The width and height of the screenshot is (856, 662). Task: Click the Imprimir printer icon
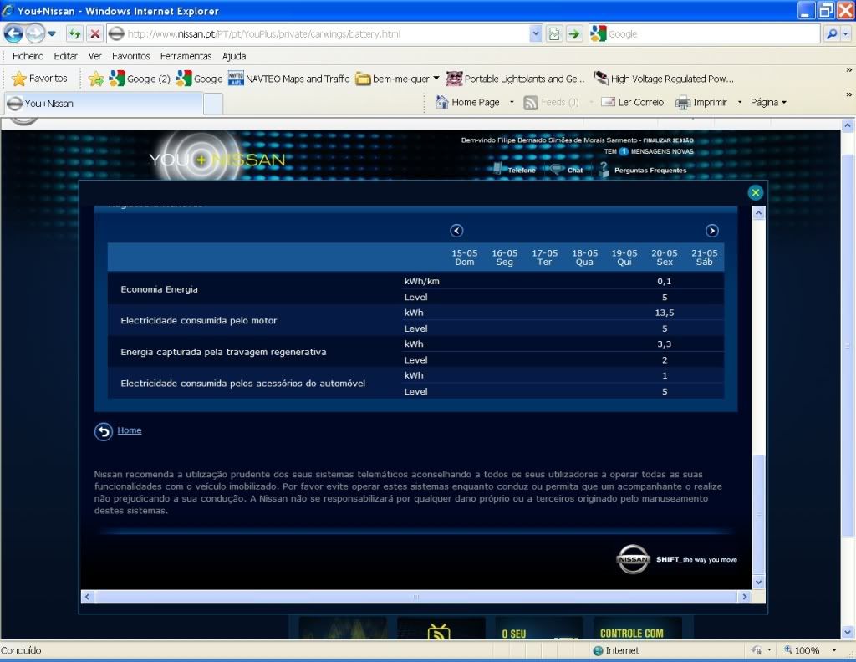683,102
